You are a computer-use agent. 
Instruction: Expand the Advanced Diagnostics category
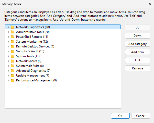(8, 71)
